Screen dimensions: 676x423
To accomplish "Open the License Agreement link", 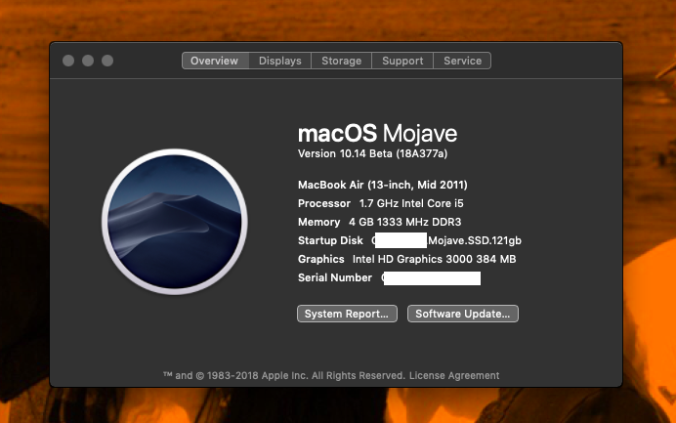I will pyautogui.click(x=454, y=375).
